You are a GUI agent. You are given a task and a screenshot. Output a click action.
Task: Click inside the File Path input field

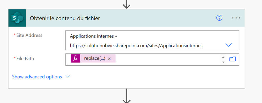[x=167, y=60]
